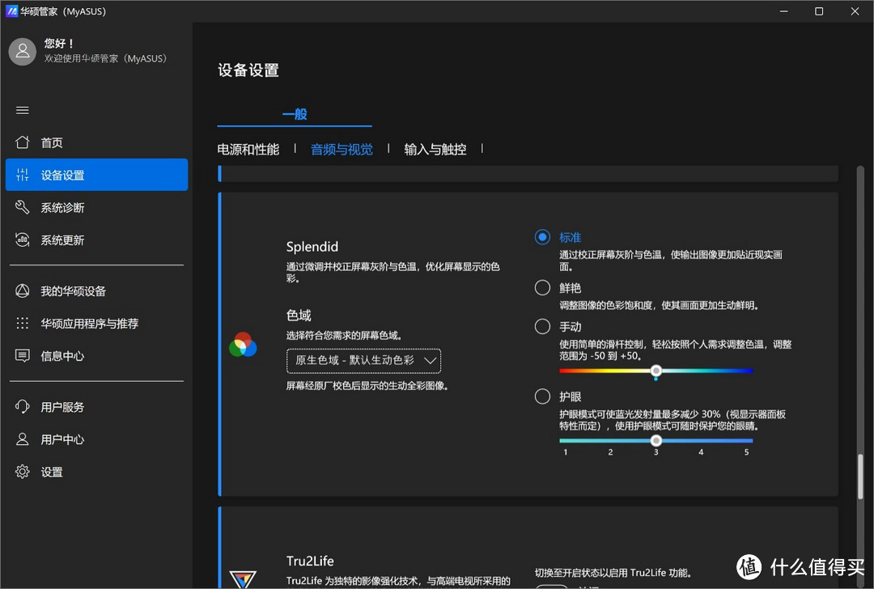Click the Tru2Life triangle icon
Viewport: 874px width, 589px height.
point(243,579)
